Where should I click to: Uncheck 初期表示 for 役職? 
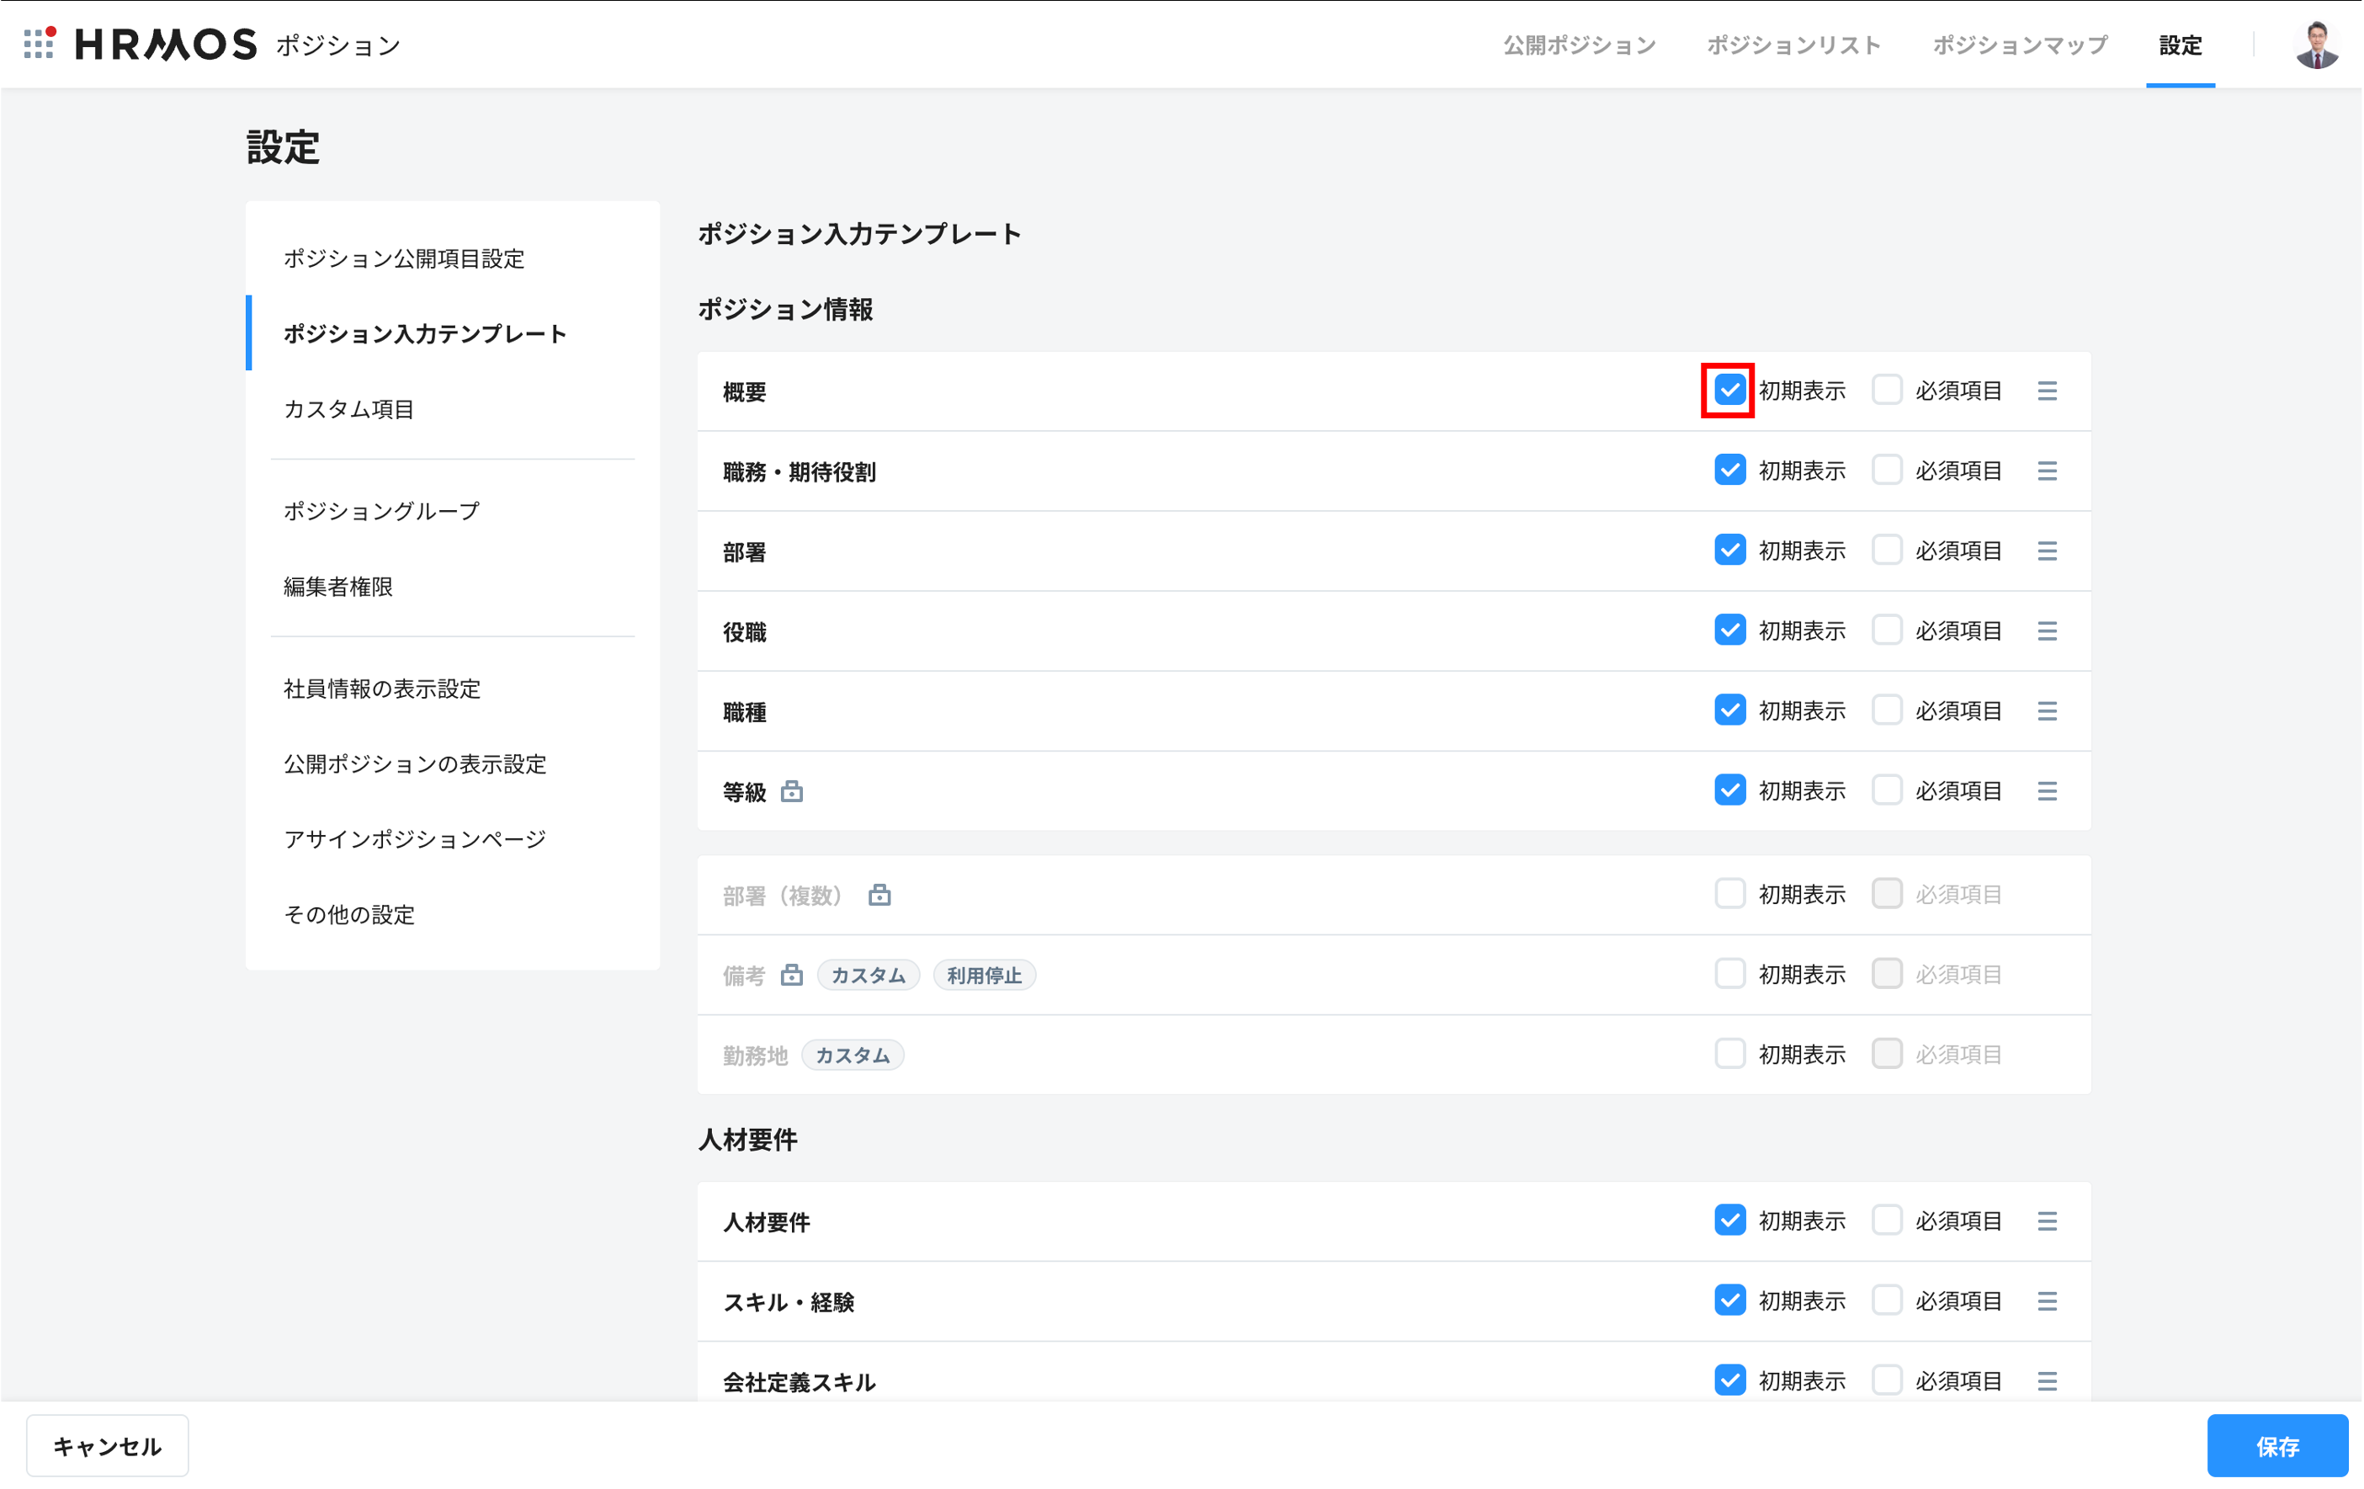(x=1729, y=630)
